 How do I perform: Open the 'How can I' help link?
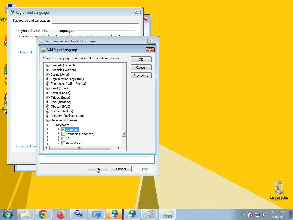click(x=26, y=146)
